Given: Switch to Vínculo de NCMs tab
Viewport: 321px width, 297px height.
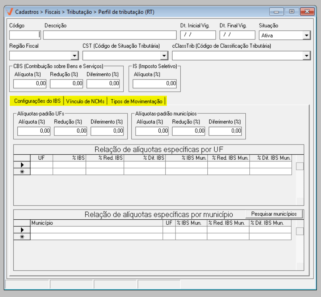Looking at the screenshot, I should (85, 101).
